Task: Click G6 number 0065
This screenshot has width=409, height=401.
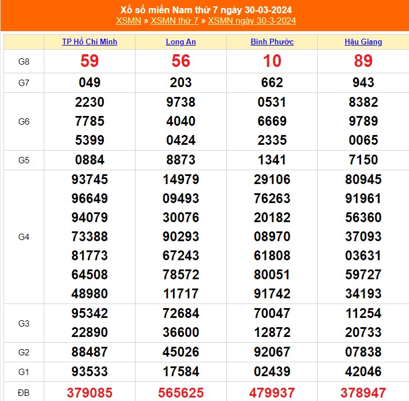Action: (x=363, y=140)
